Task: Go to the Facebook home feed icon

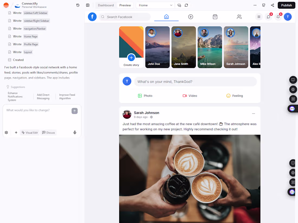Action: (x=166, y=17)
